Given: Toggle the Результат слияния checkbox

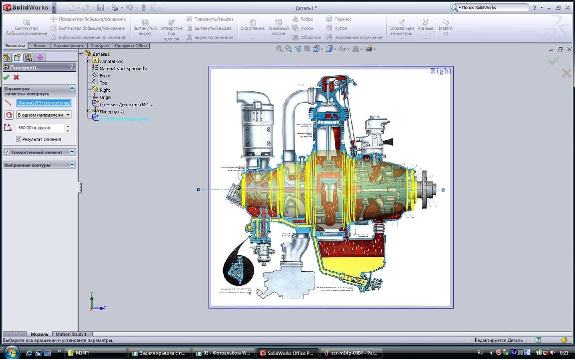Looking at the screenshot, I should click(18, 139).
